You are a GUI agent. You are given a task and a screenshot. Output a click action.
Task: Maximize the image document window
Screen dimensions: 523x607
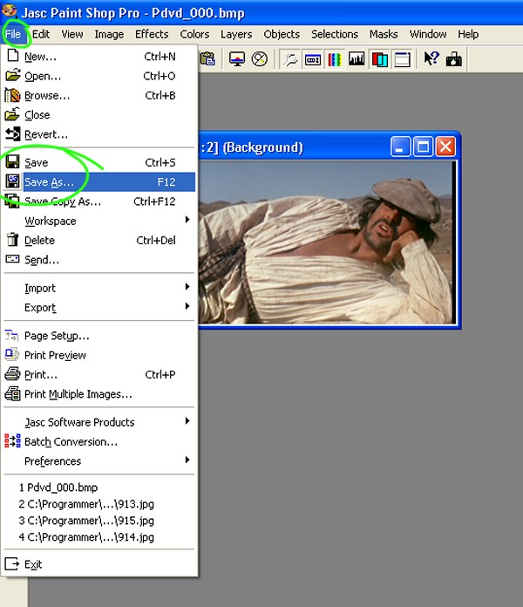pos(423,147)
